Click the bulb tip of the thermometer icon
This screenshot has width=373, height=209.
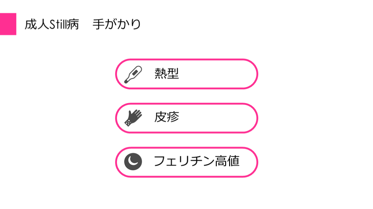pos(126,82)
